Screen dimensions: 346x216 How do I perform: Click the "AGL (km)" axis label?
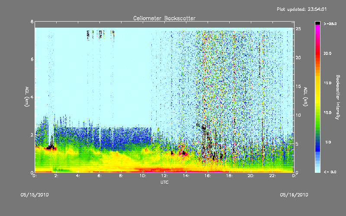tap(27, 97)
